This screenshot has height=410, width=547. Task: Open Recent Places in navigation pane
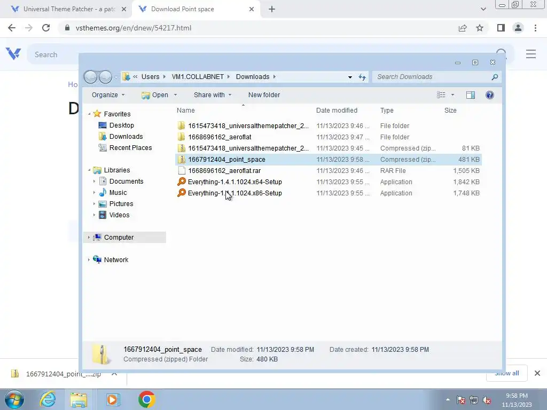pos(130,147)
